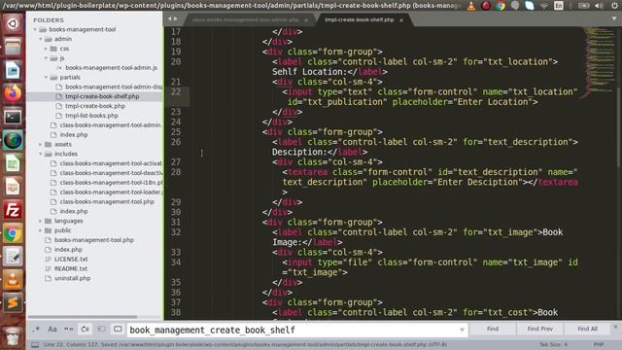Open class-books-management-tool-activator file
The height and width of the screenshot is (350, 622).
(x=110, y=163)
